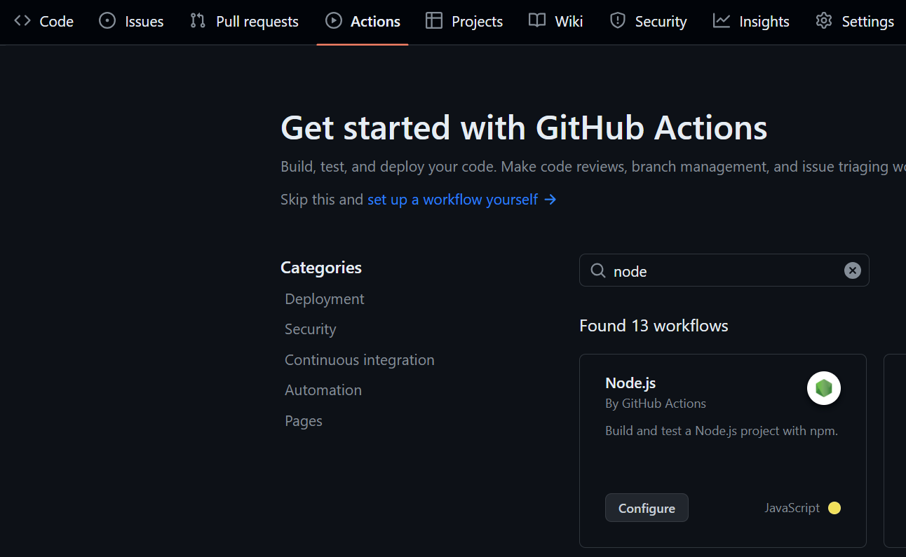
Task: Click the Insights graph icon
Action: click(x=722, y=21)
